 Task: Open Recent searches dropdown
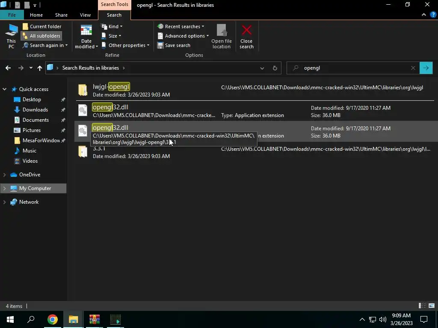(x=181, y=26)
